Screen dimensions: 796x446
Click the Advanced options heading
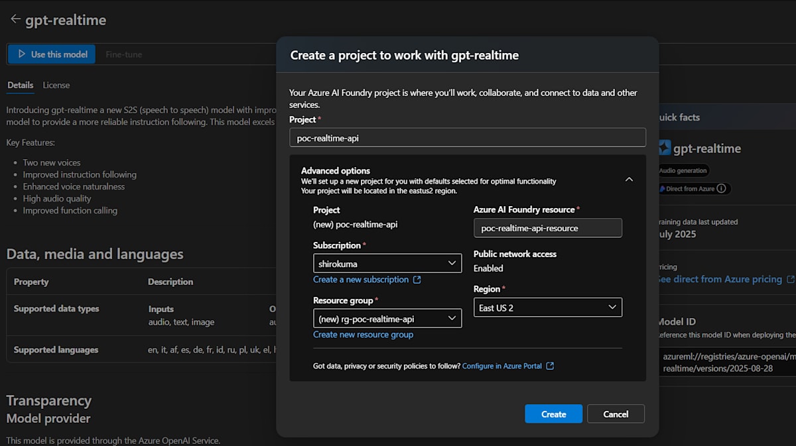336,170
